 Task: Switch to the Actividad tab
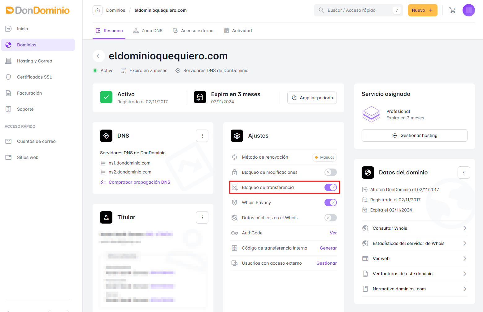click(238, 31)
